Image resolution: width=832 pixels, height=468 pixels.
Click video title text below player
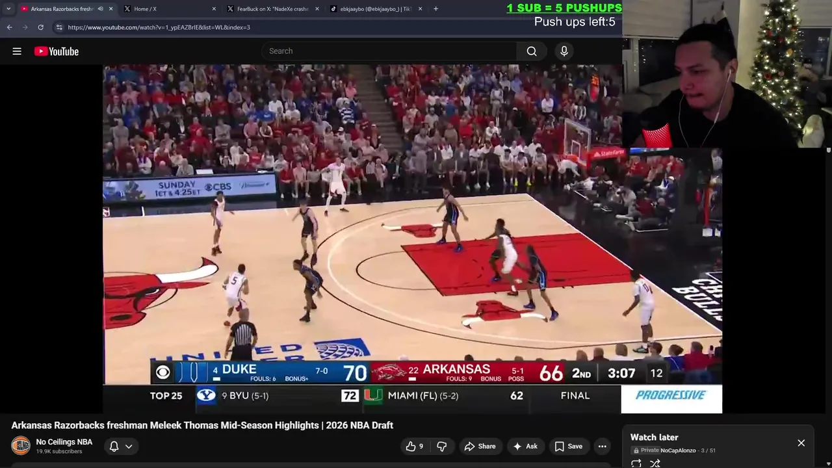point(202,425)
